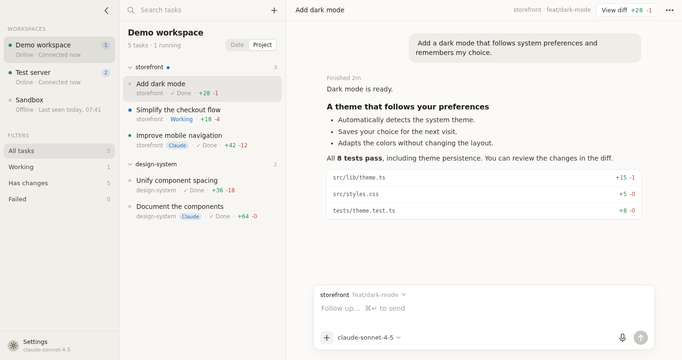Select the Has changes filter
Viewport: 682px width, 360px height.
click(x=60, y=183)
